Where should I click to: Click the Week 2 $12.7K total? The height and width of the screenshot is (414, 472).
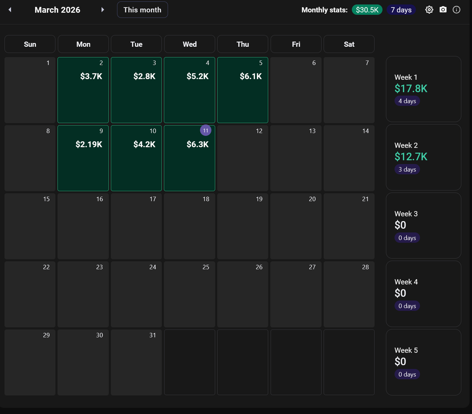point(411,157)
